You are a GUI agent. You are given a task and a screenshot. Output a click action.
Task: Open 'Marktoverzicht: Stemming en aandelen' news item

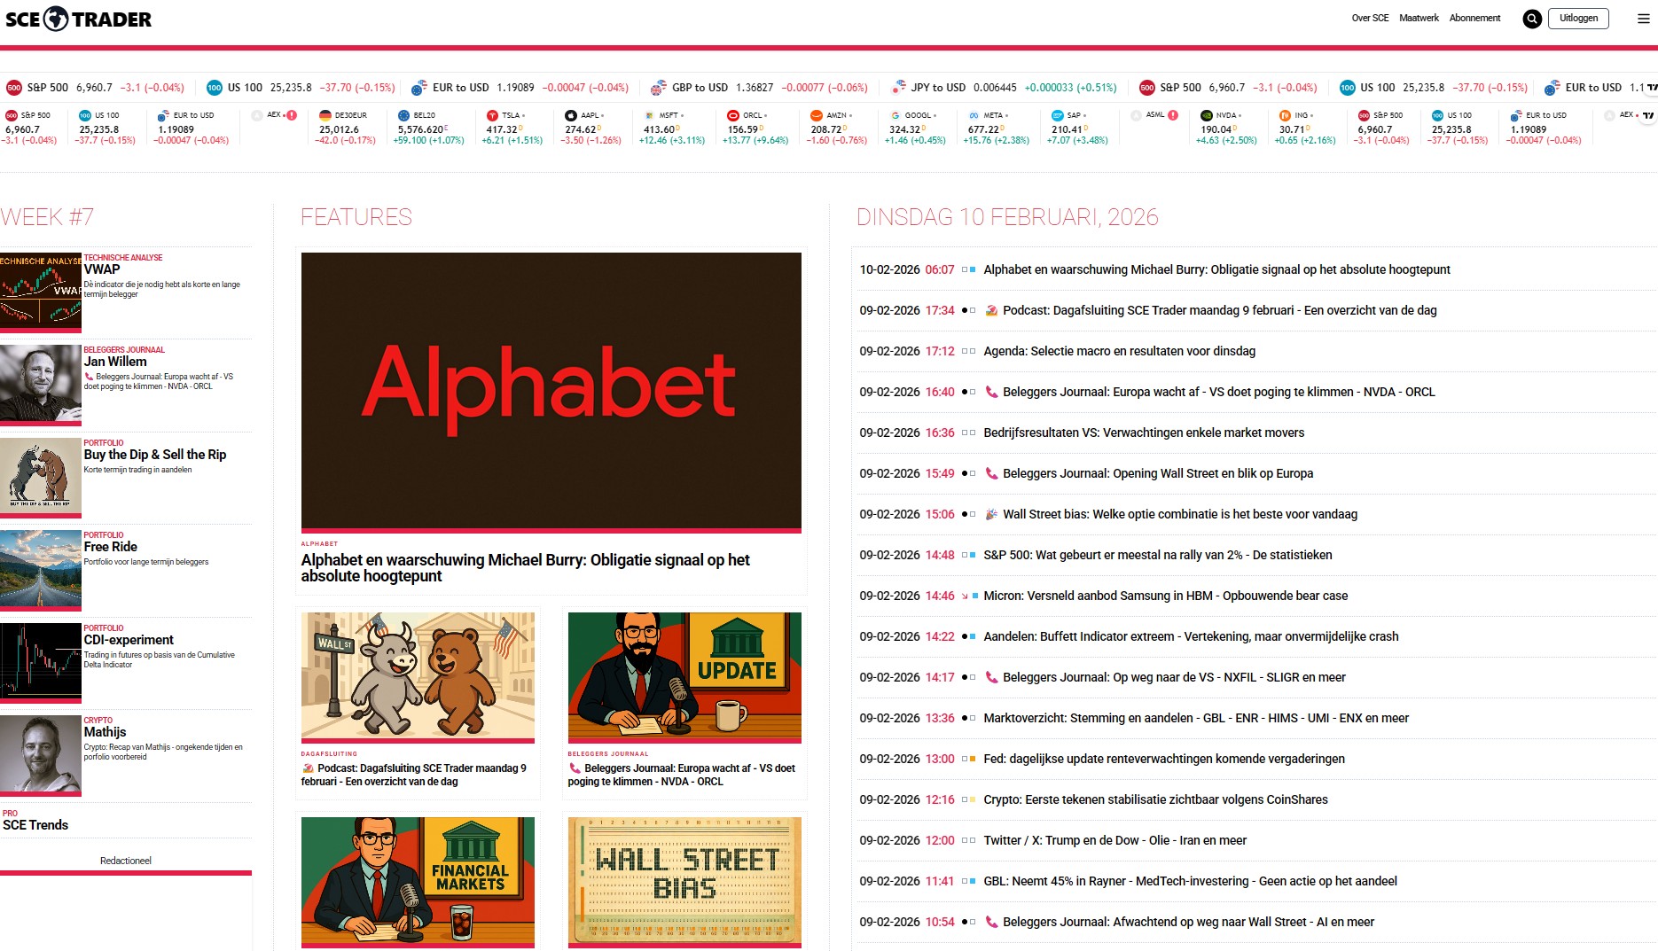[1196, 718]
